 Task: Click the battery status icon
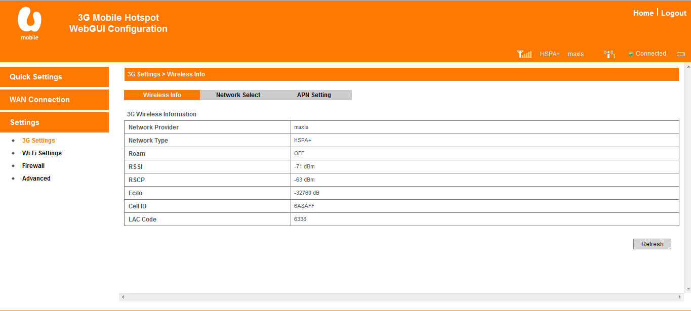[681, 54]
